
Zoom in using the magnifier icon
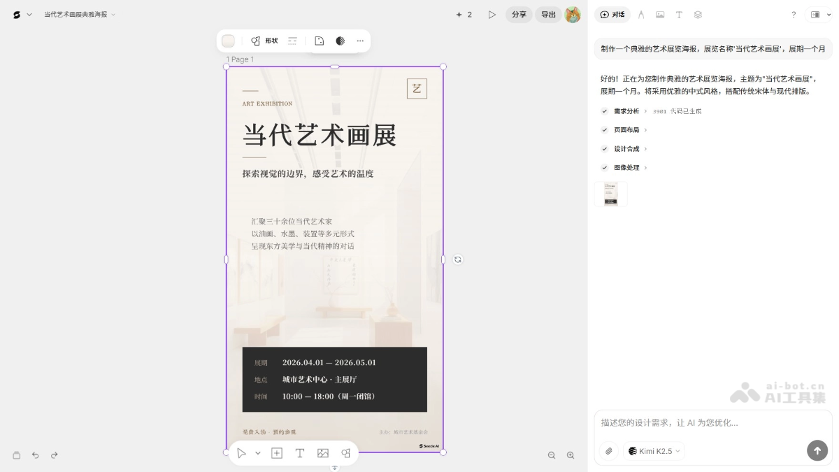(571, 455)
